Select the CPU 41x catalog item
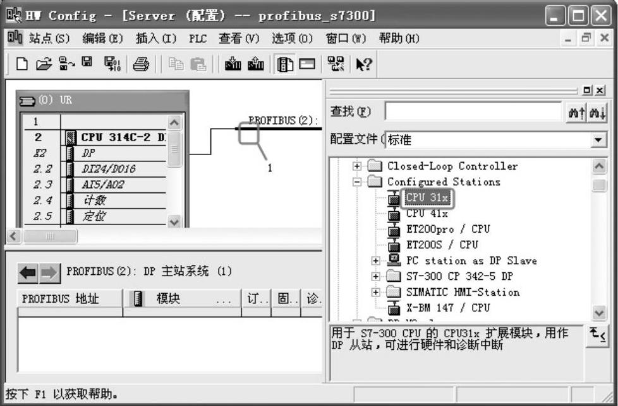618x406 pixels. click(x=427, y=214)
